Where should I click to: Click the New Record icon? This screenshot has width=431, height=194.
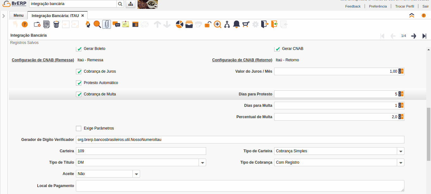tap(37, 24)
